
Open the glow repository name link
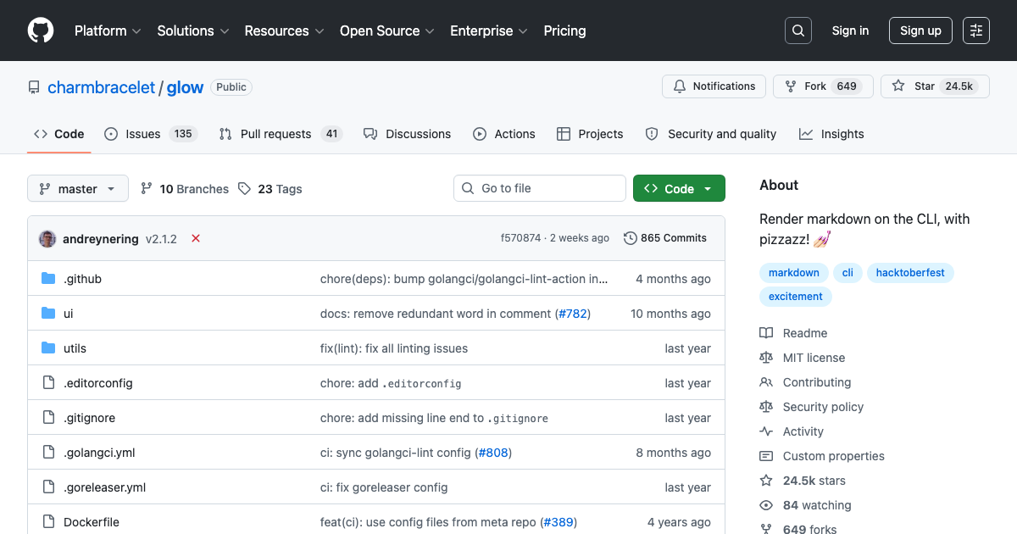coord(185,87)
